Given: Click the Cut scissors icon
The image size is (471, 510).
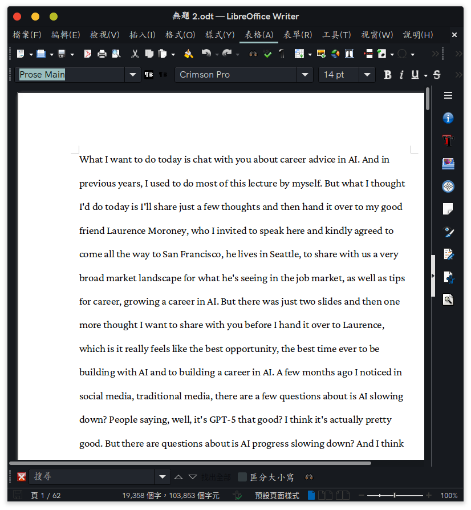Looking at the screenshot, I should pos(135,54).
